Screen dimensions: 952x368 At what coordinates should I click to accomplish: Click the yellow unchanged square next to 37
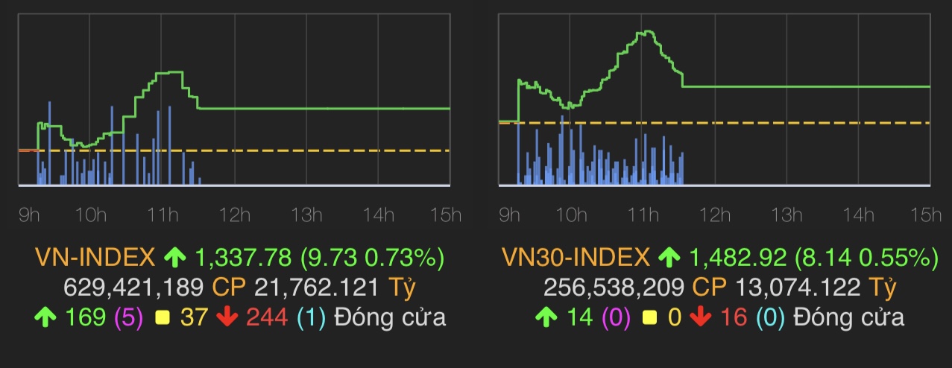160,318
